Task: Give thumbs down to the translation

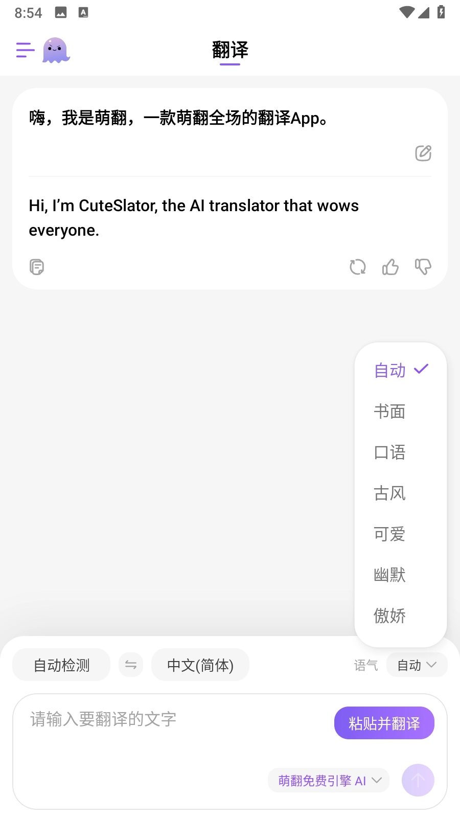Action: tap(423, 266)
